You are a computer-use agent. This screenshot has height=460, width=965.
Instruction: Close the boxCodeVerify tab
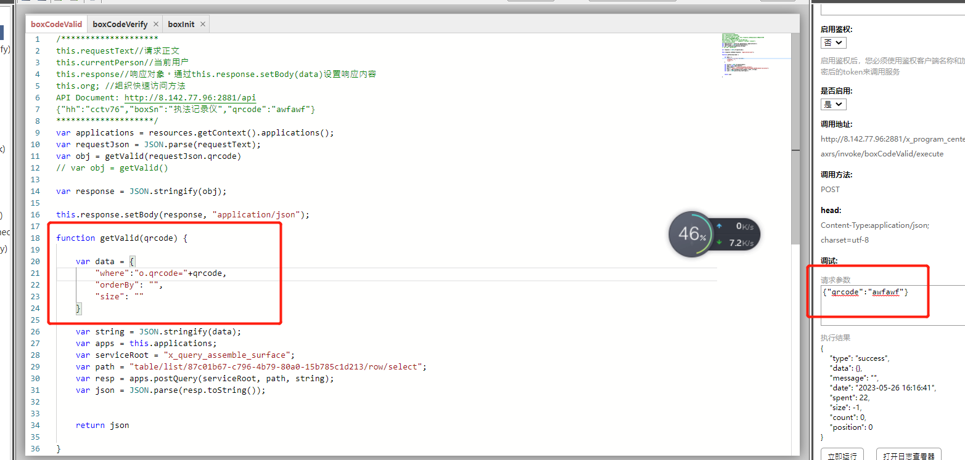(x=156, y=24)
